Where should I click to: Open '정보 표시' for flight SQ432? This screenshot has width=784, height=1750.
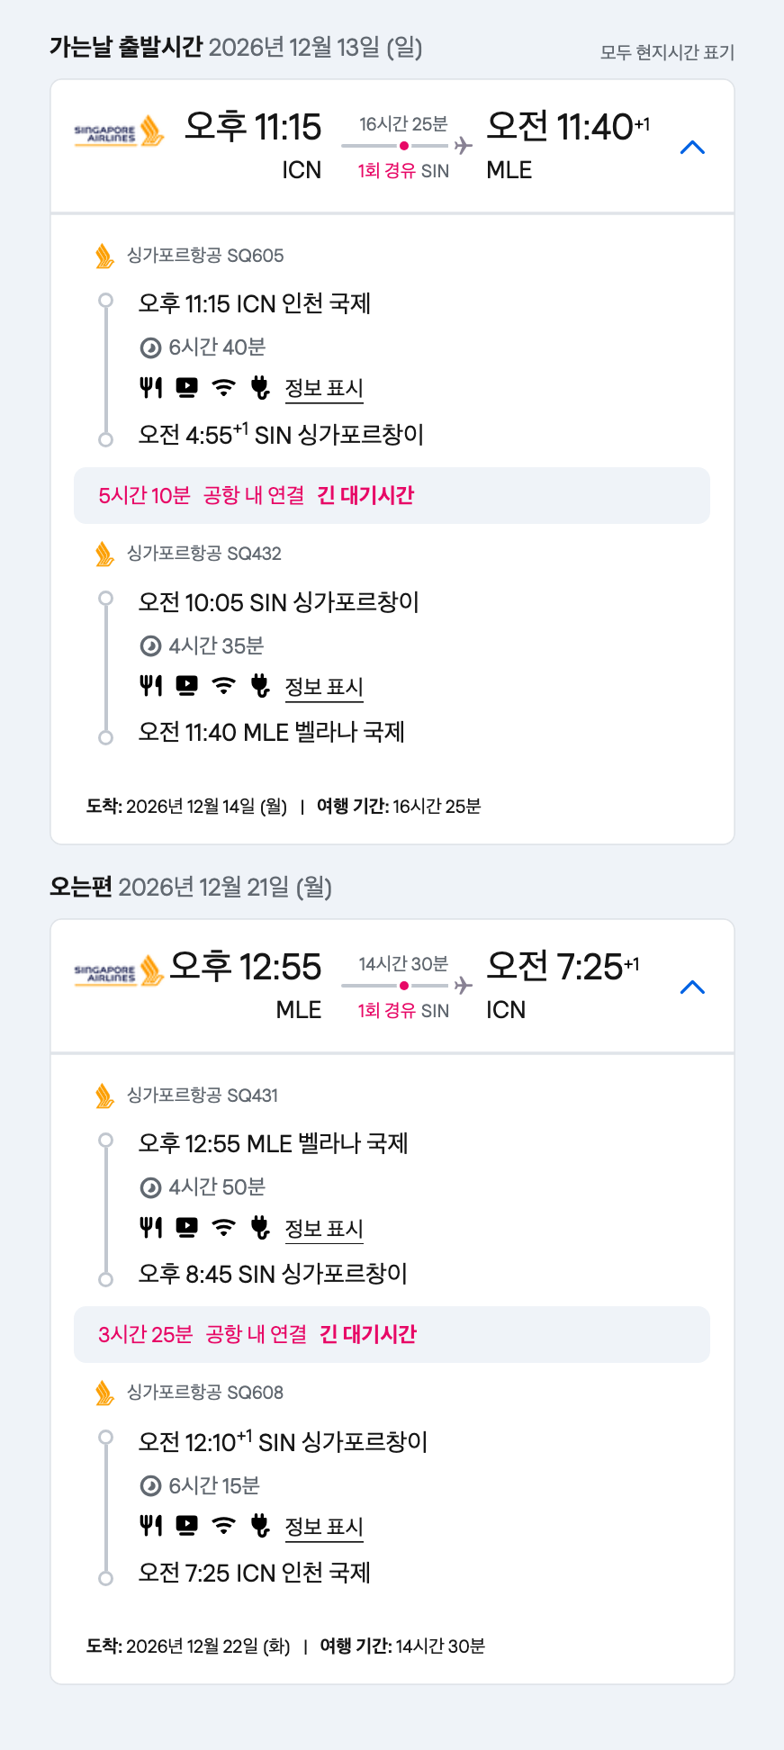pyautogui.click(x=324, y=687)
